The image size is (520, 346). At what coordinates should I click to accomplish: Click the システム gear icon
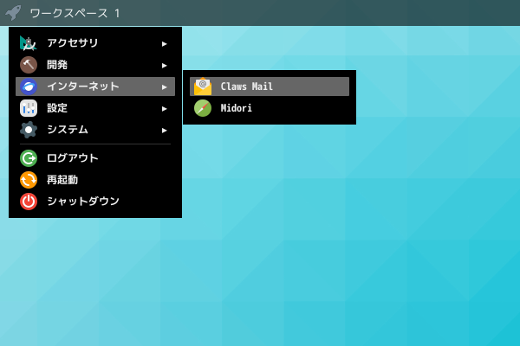pyautogui.click(x=29, y=130)
